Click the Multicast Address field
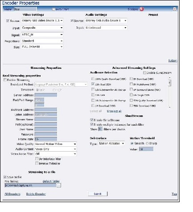 (46, 110)
